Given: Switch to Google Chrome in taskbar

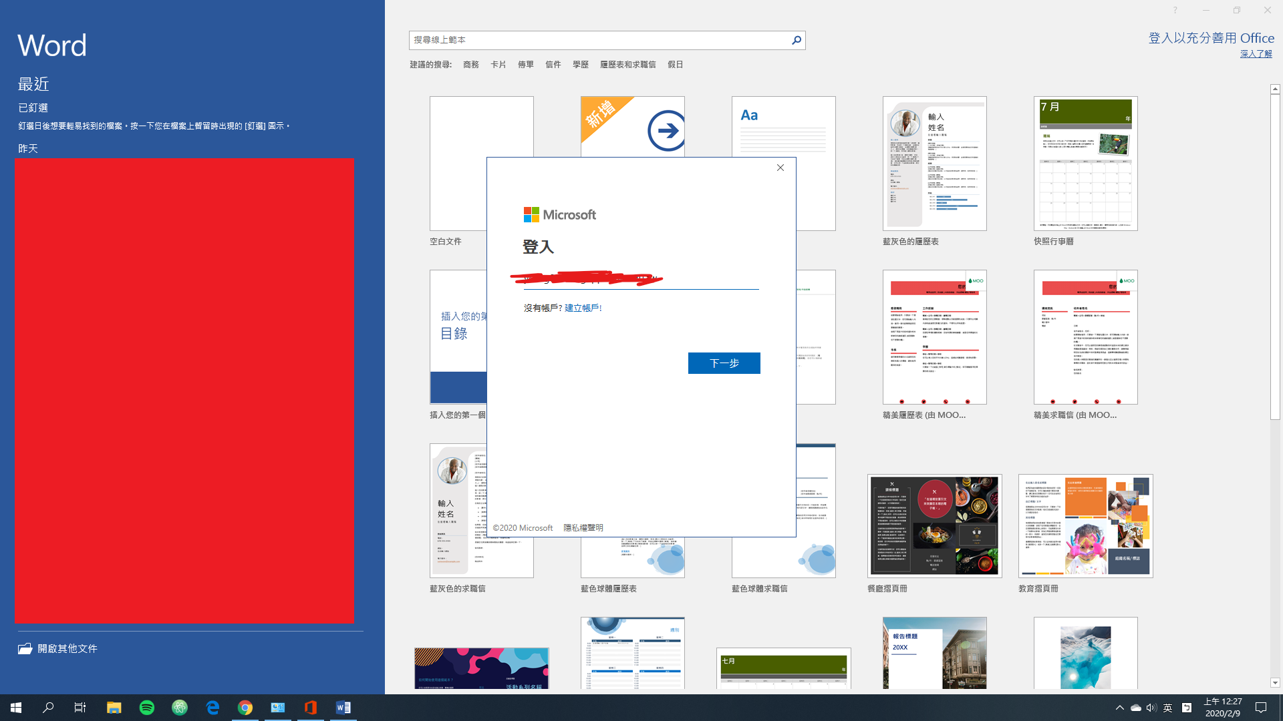Looking at the screenshot, I should click(245, 708).
